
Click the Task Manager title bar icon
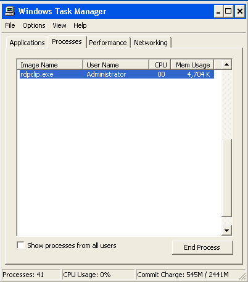pyautogui.click(x=10, y=11)
